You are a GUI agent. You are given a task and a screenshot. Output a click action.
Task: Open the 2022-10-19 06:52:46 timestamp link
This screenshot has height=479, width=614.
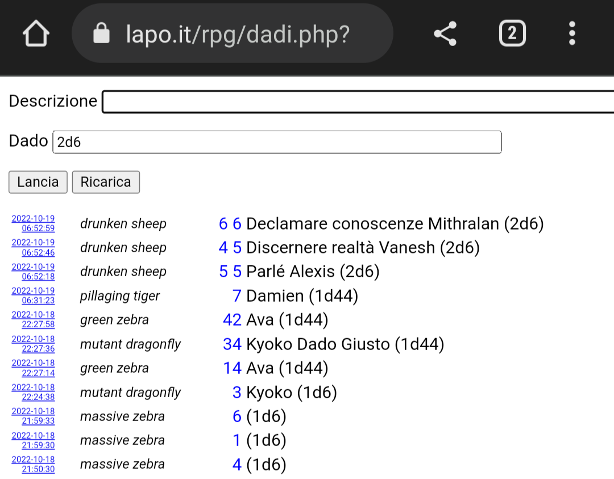tap(34, 248)
